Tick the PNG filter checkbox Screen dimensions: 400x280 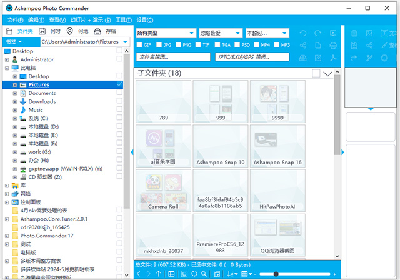(178, 45)
